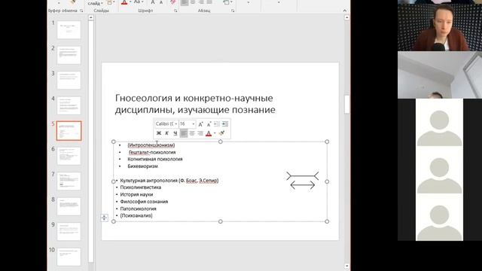Click the 'Гештальт-психология' bullet
This screenshot has height=271, width=482.
[152, 152]
